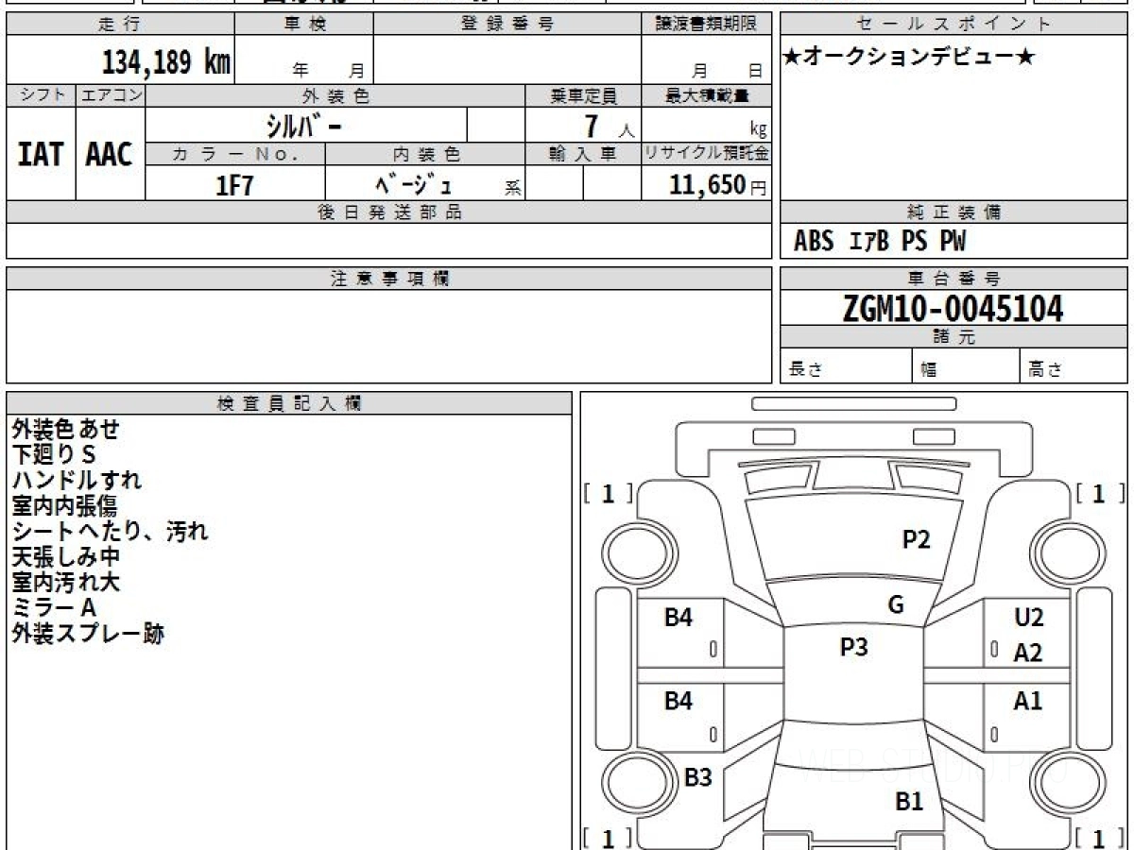
Task: Click the エアコン header cell
Action: tap(111, 95)
